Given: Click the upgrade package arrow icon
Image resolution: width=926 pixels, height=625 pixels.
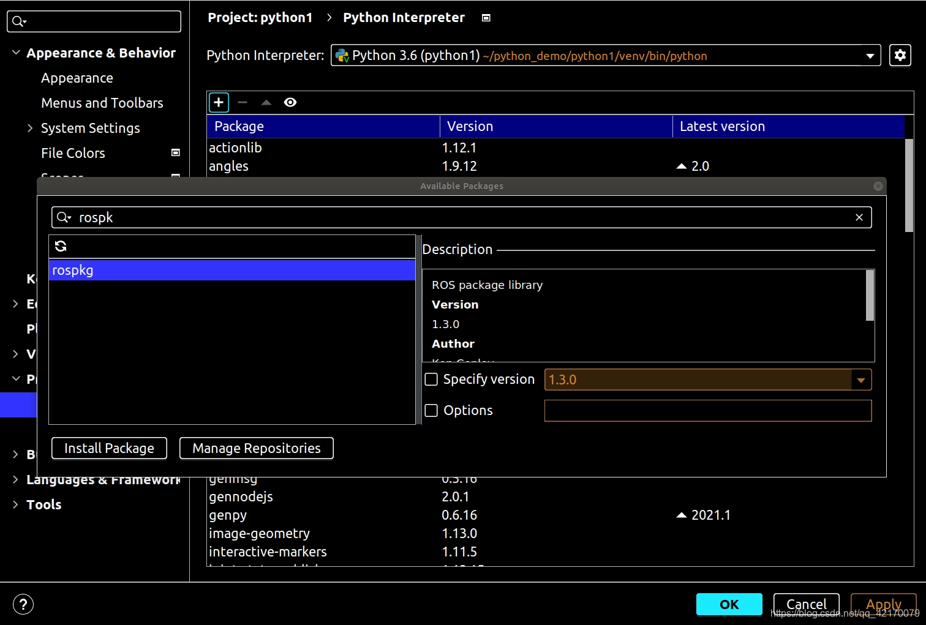Looking at the screenshot, I should 266,102.
